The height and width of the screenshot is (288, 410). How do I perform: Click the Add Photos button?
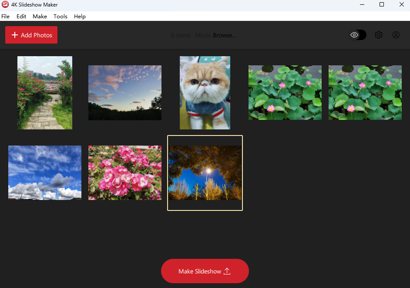31,34
